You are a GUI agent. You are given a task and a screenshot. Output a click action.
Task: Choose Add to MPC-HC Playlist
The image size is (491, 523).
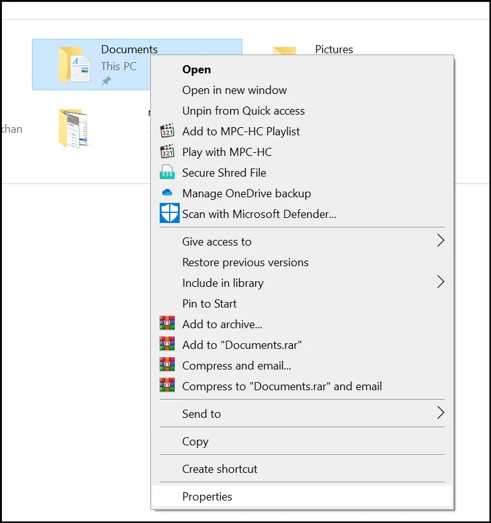coord(302,132)
